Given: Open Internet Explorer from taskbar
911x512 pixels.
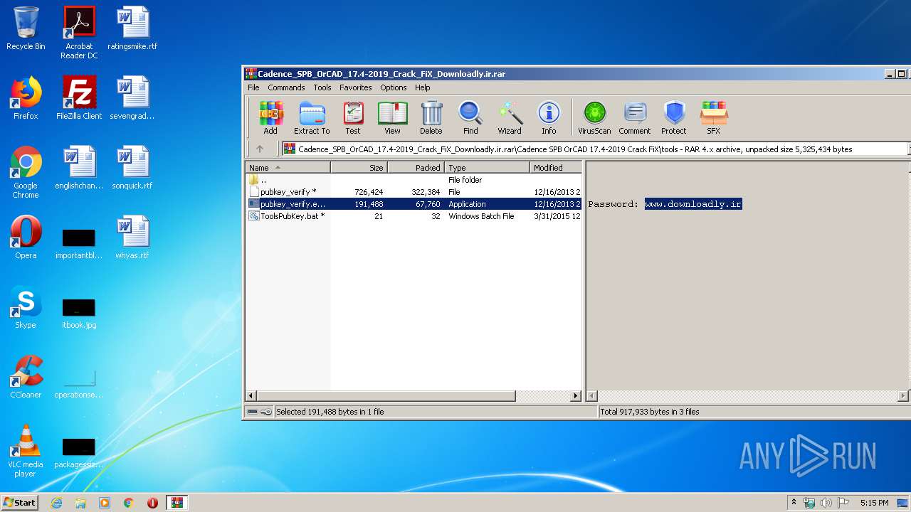Looking at the screenshot, I should click(x=56, y=503).
